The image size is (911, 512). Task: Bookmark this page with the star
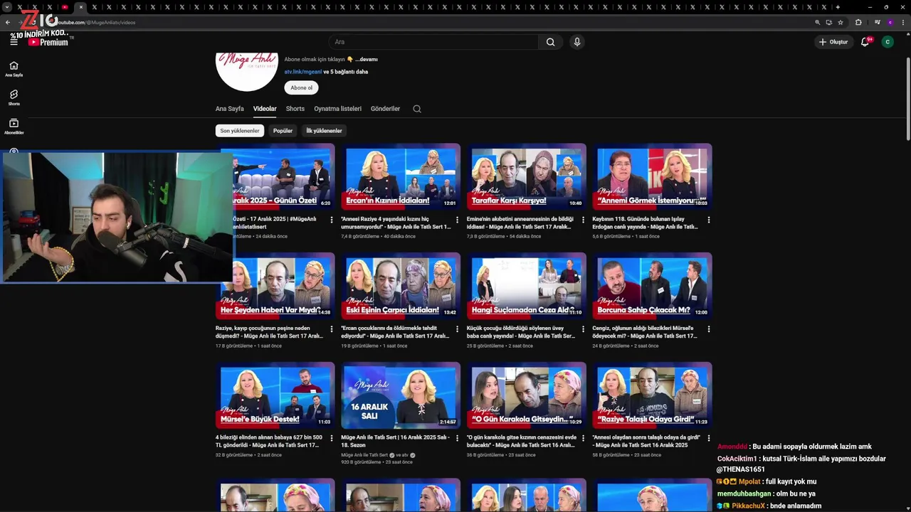point(840,22)
